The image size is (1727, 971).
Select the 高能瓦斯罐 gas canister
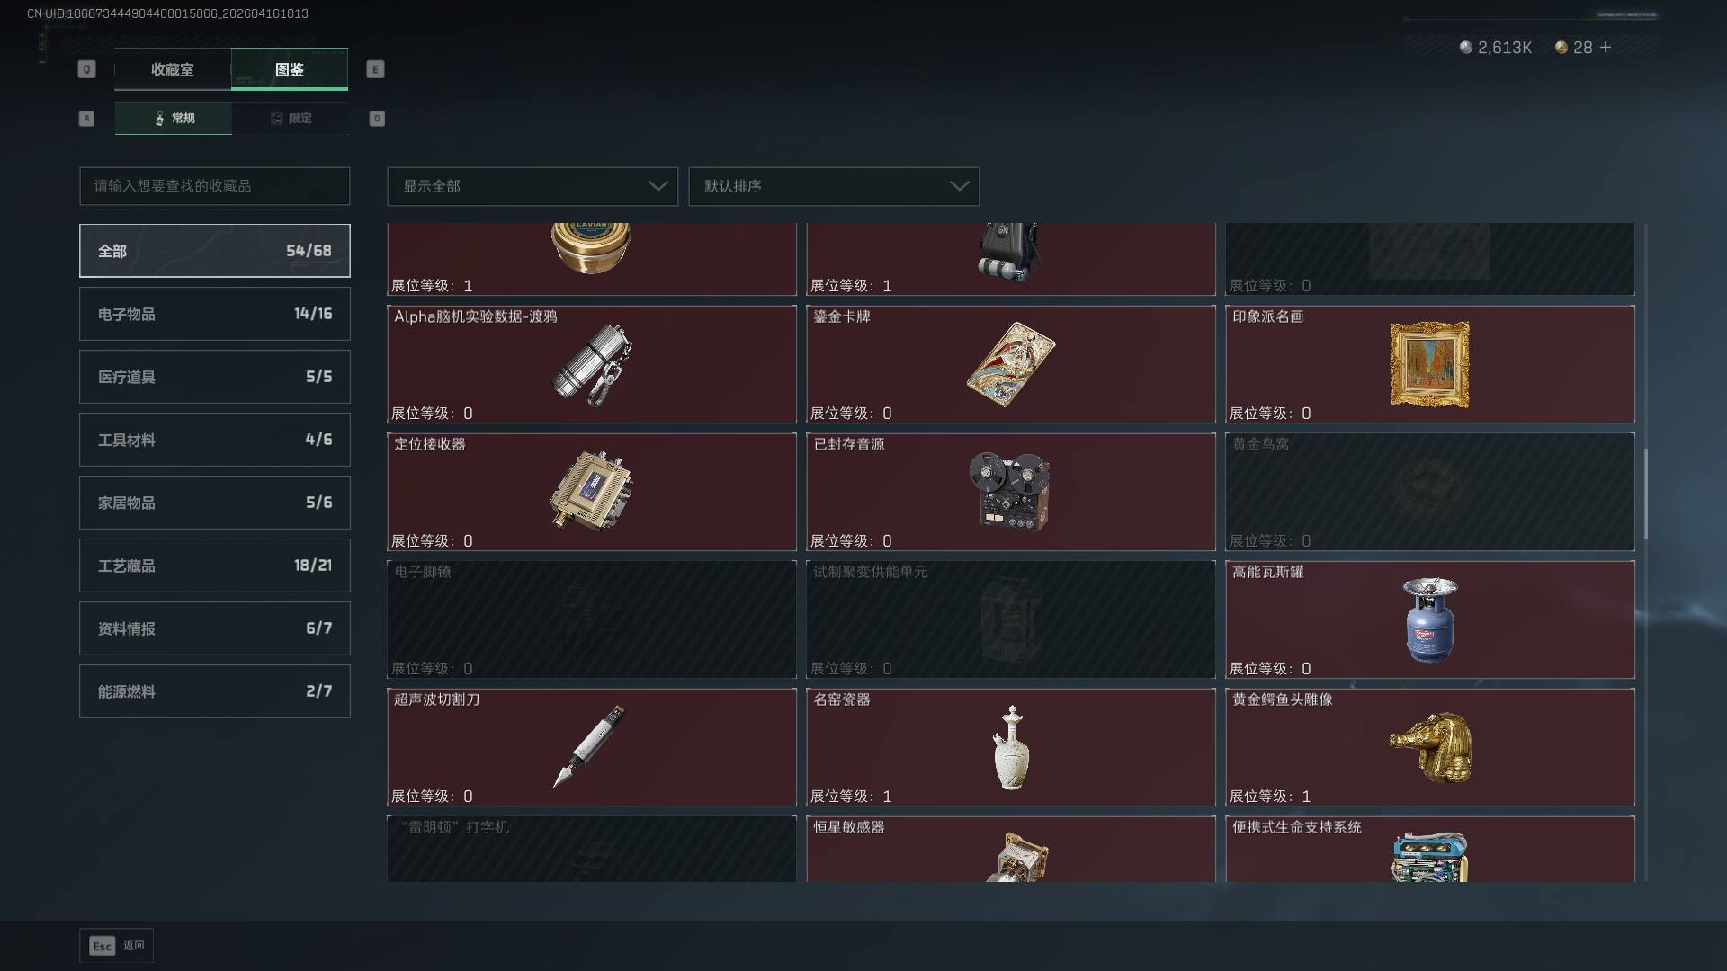tap(1430, 619)
